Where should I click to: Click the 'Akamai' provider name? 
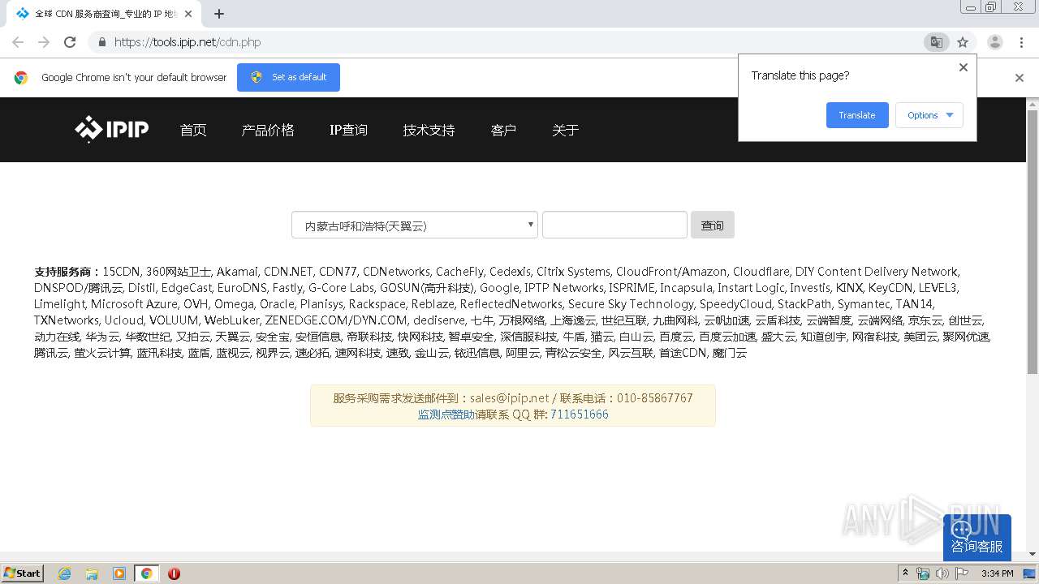click(x=237, y=272)
